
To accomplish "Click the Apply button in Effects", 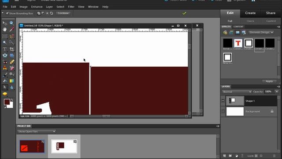I will coord(269,81).
